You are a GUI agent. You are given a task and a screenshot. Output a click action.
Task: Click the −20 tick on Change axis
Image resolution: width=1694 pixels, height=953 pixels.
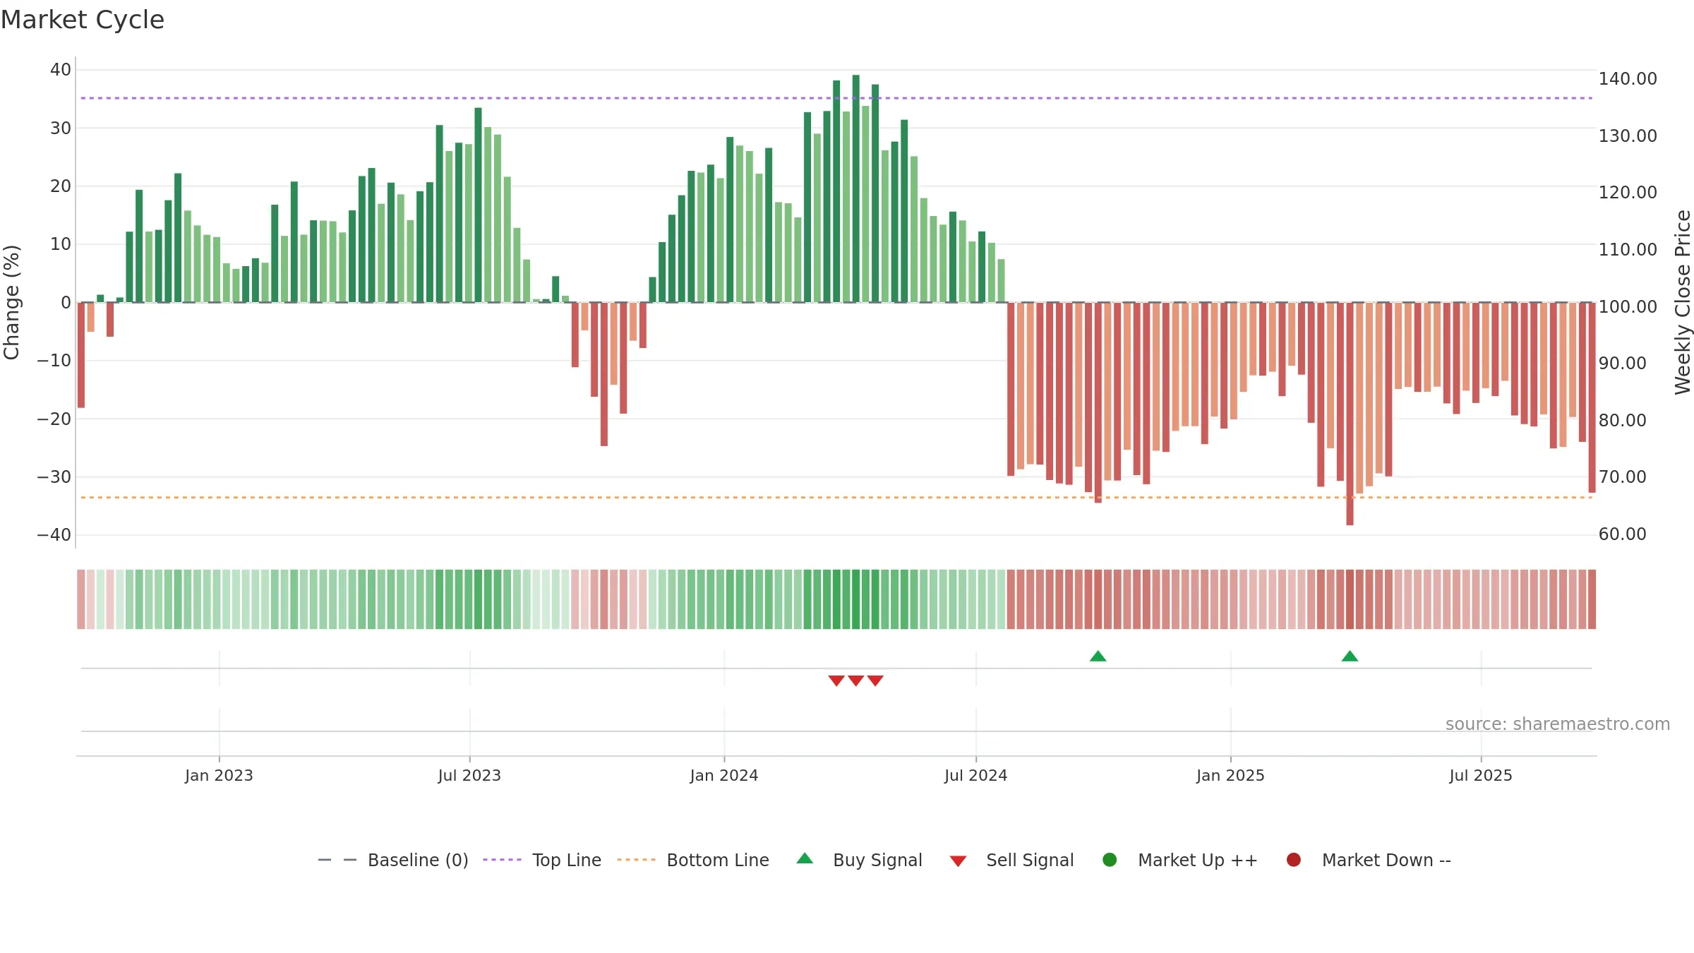[x=54, y=419]
